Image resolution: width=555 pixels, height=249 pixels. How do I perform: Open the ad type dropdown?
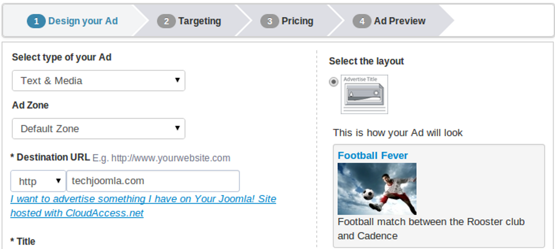click(98, 81)
